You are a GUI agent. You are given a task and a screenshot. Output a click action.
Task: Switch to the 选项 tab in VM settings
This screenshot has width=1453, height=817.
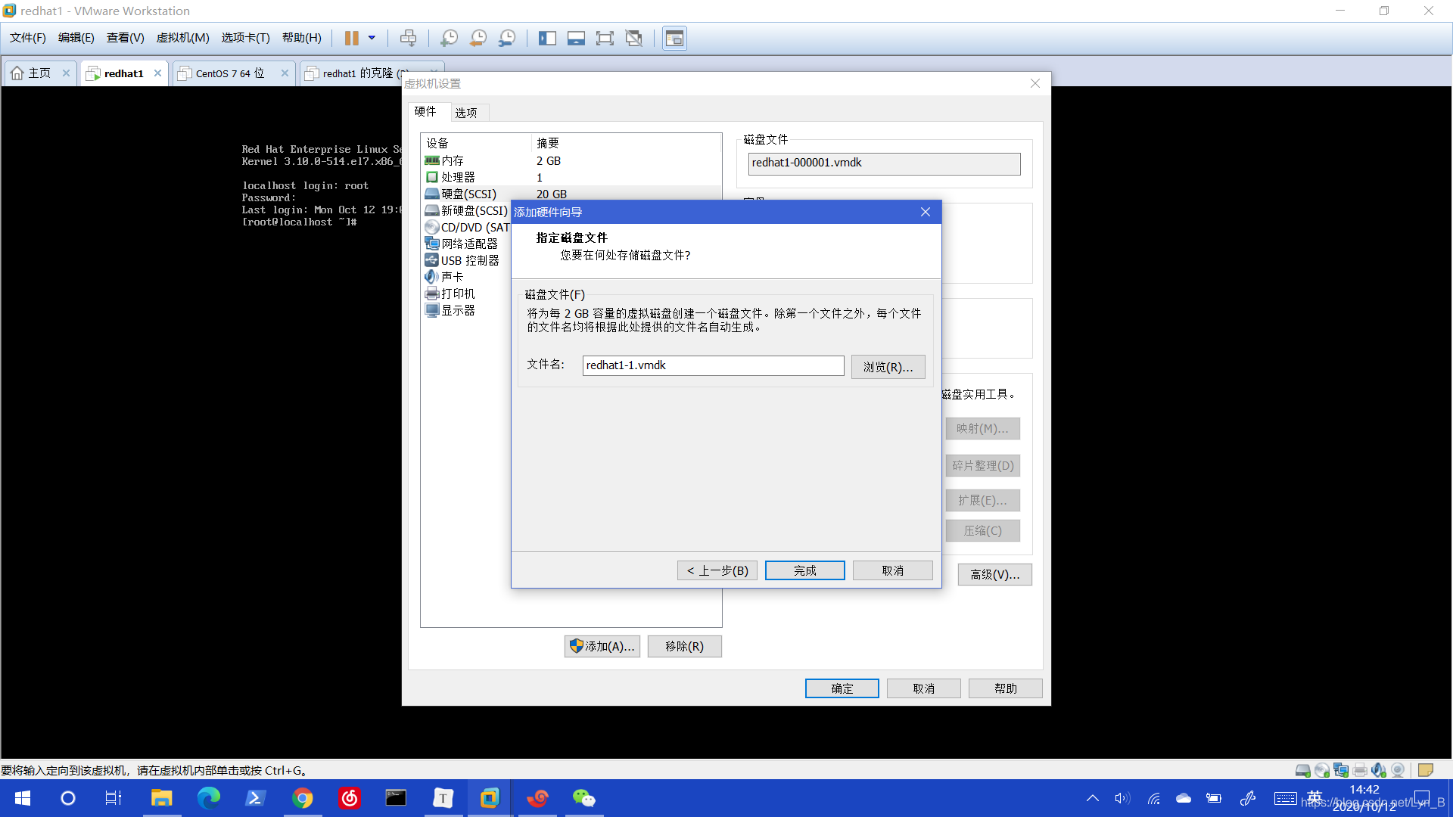[x=466, y=113]
